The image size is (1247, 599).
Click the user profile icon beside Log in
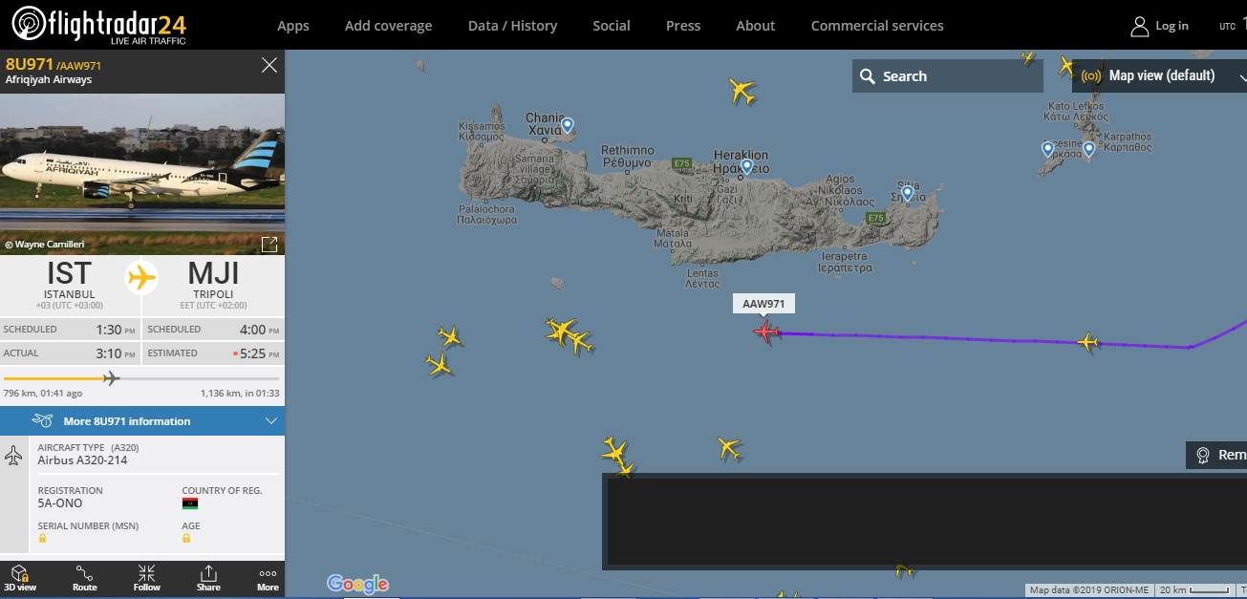click(x=1139, y=26)
